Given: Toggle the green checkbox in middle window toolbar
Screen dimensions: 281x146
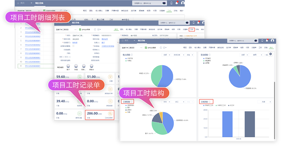Looking at the screenshot, I should tap(80, 29).
